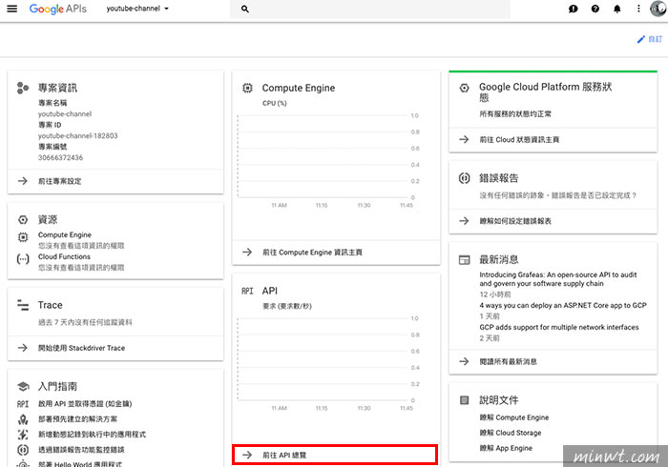Screen dimensions: 668x467
Task: Open Compute Engine in 資源 card
Action: tap(65, 234)
